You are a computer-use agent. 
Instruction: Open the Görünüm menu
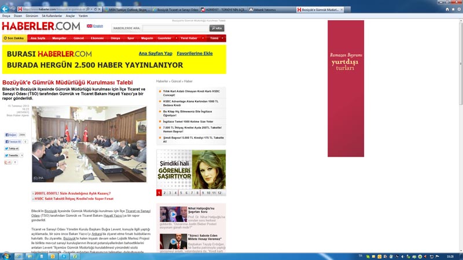click(x=32, y=16)
